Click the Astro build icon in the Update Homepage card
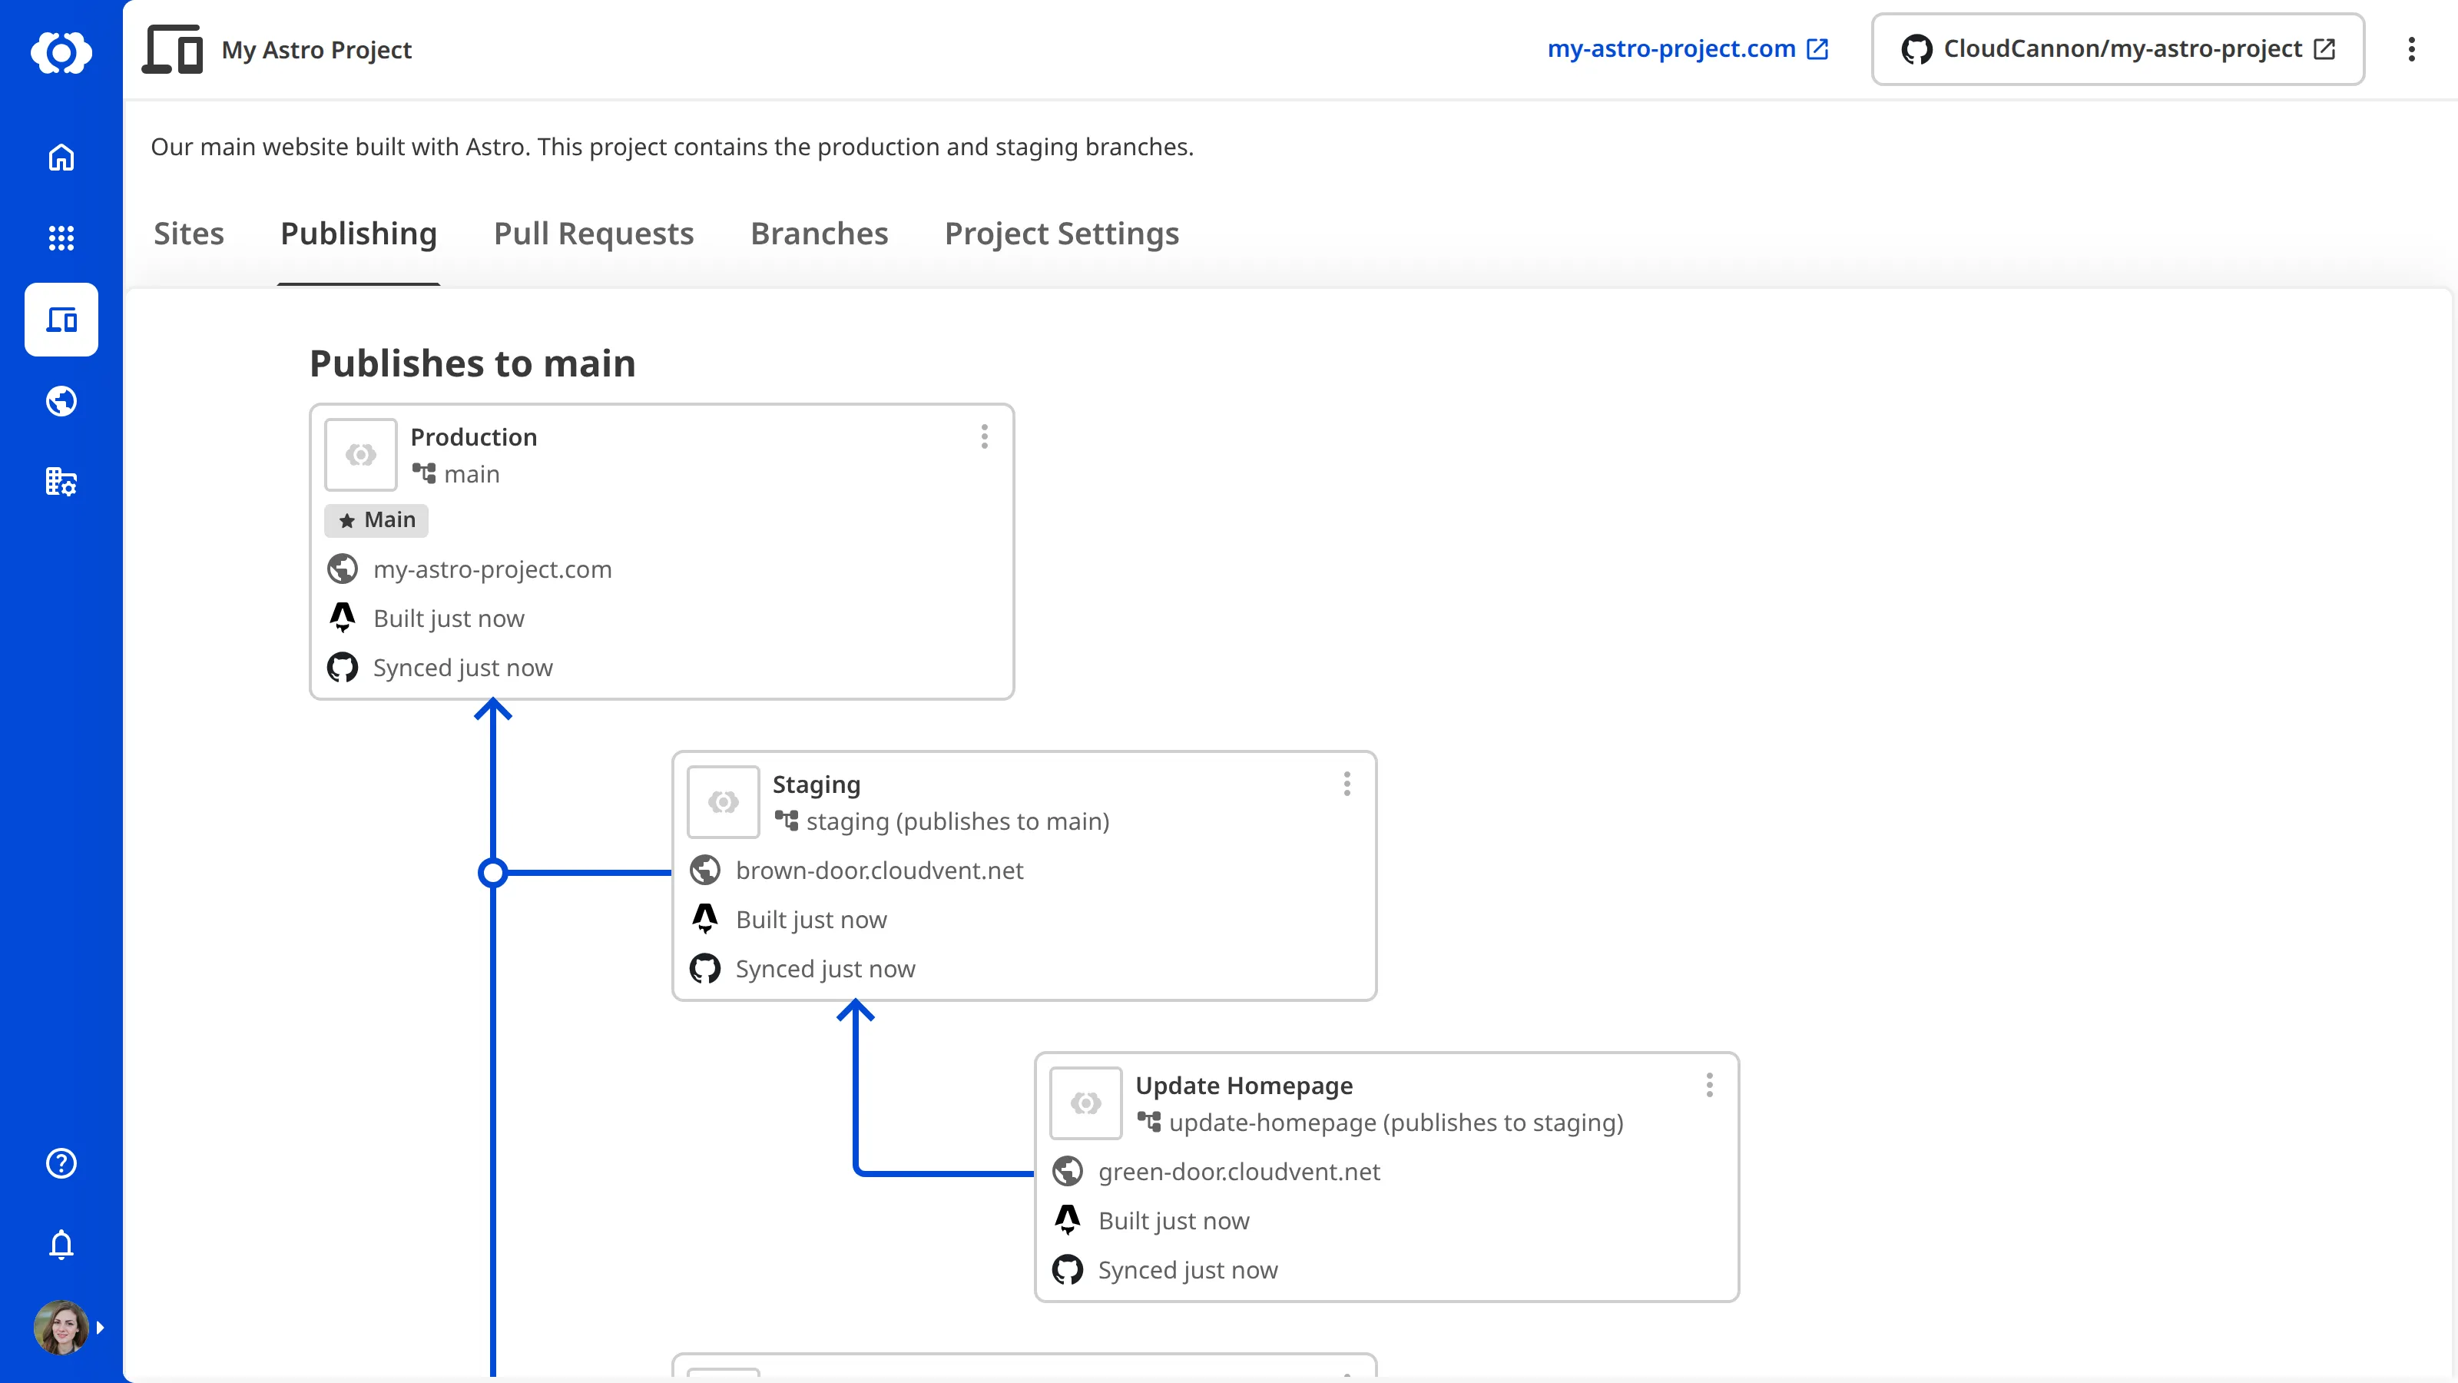The height and width of the screenshot is (1383, 2458). pos(1068,1221)
